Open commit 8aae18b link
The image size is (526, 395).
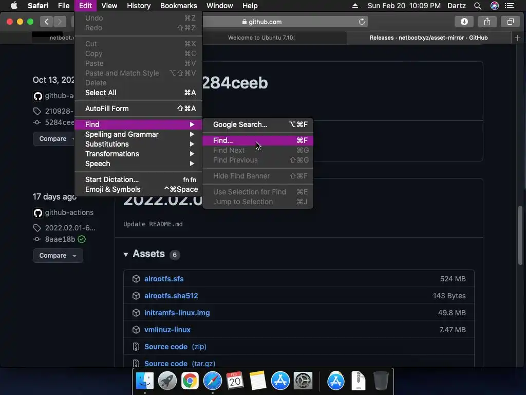click(60, 239)
